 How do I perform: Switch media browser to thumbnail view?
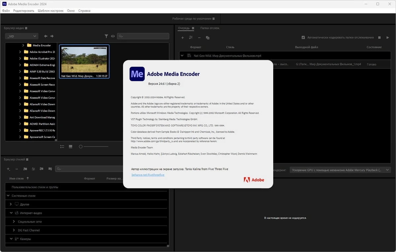point(70,147)
